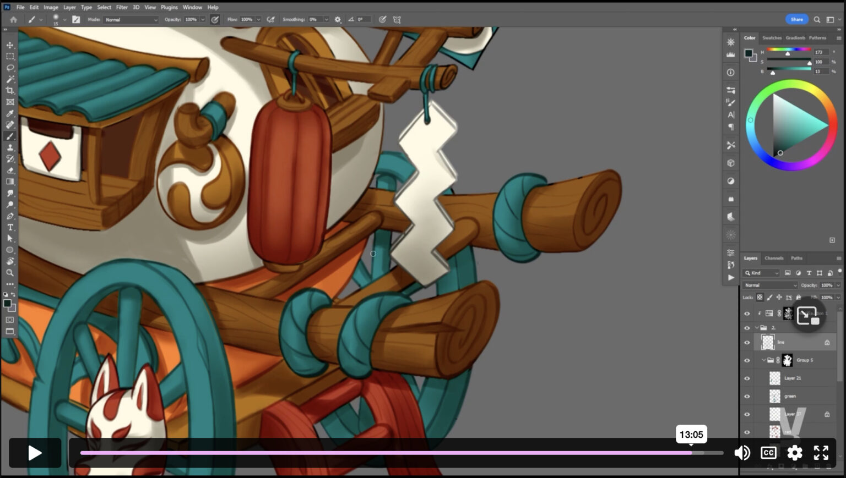846x478 pixels.
Task: Click the symmetry butterfly icon
Action: click(397, 19)
